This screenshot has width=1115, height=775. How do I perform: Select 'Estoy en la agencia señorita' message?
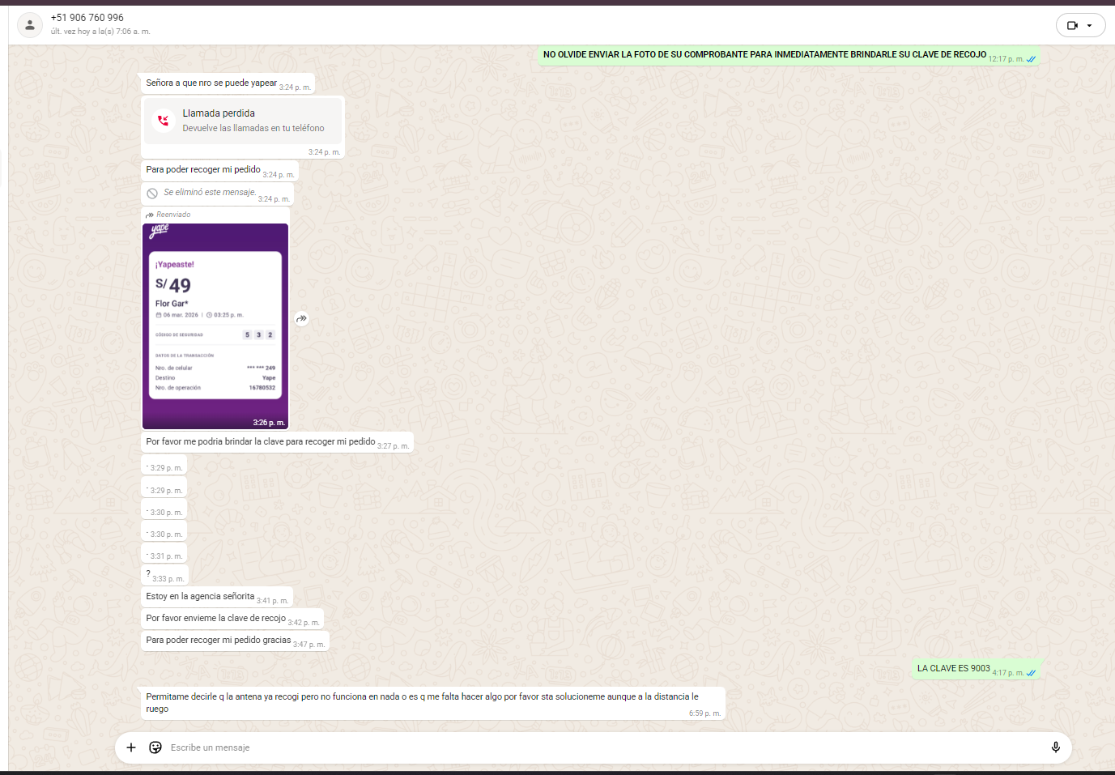pos(200,596)
